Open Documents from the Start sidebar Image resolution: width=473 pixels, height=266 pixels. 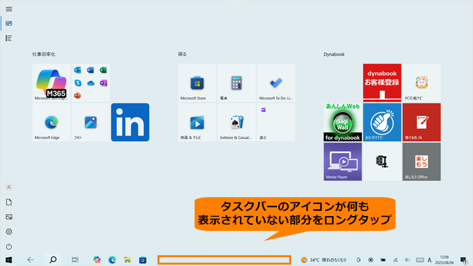[x=9, y=202]
